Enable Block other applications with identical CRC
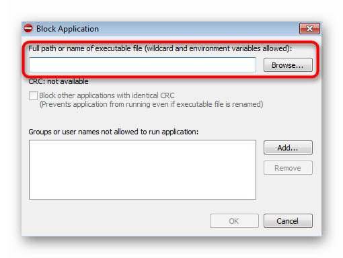This screenshot has height=258, width=343. click(33, 95)
